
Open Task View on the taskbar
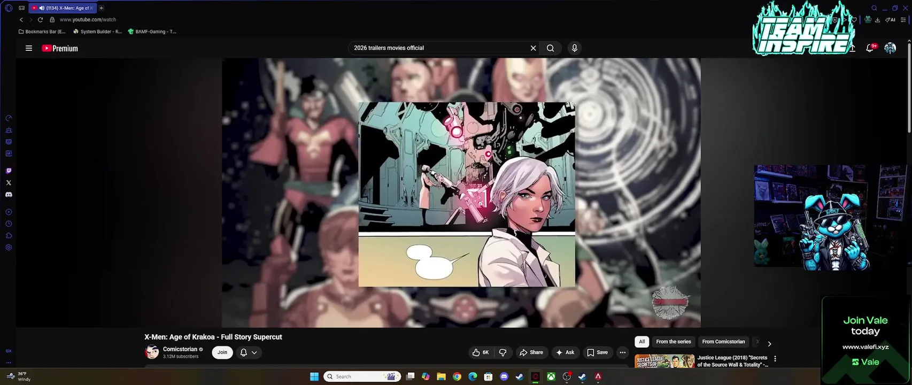pos(410,376)
